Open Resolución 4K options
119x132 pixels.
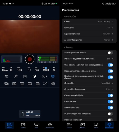click(89, 28)
